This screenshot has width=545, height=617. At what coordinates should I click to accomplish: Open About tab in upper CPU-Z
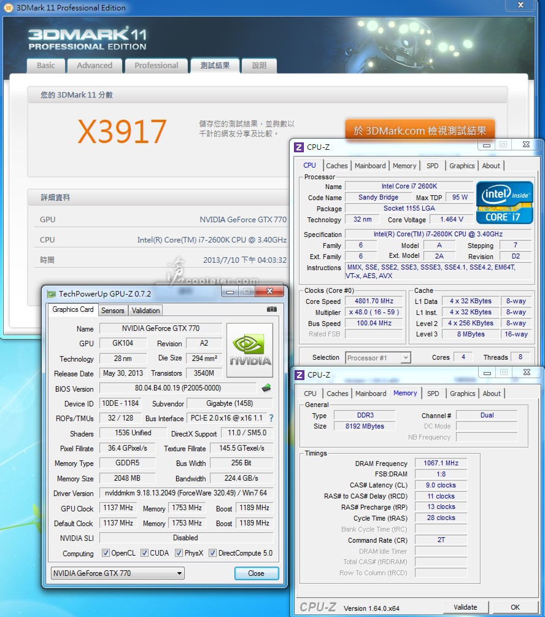pos(491,166)
